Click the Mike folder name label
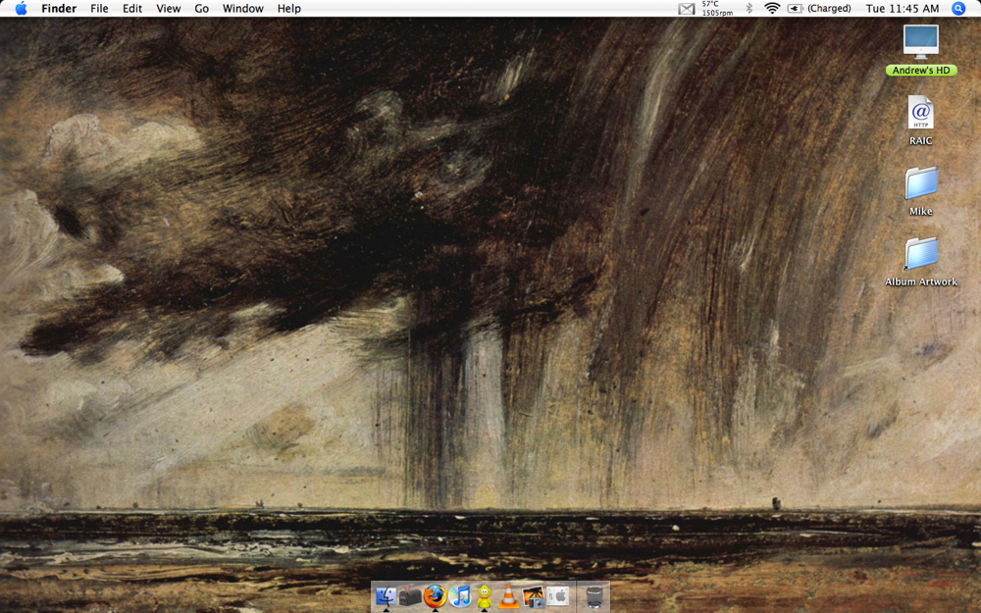 [x=921, y=212]
